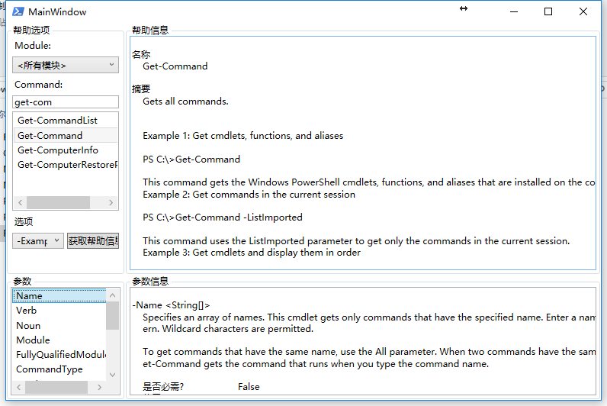Click the parameter list's horizontal scrollbar thumb
Viewport: 607px width, 406px height.
pyautogui.click(x=56, y=387)
